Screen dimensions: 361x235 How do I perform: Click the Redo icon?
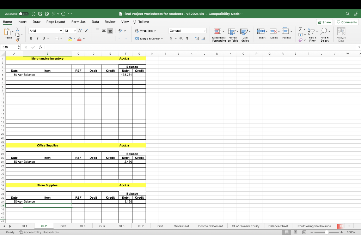63,14
